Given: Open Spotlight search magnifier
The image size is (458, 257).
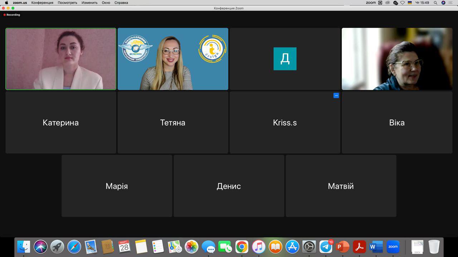Looking at the screenshot, I should (x=435, y=3).
